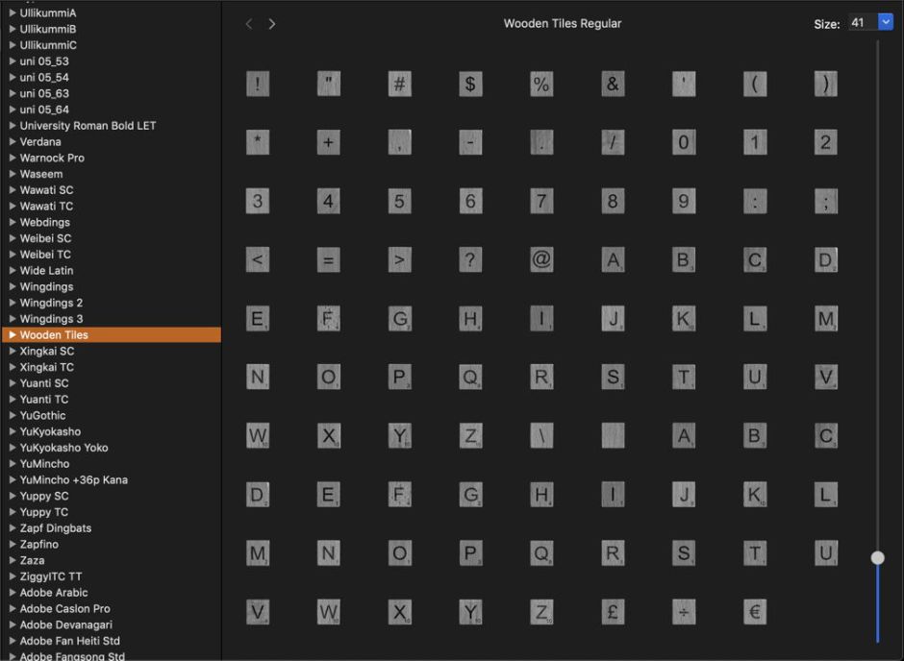Click the question mark glyph tile
The width and height of the screenshot is (904, 661).
470,260
